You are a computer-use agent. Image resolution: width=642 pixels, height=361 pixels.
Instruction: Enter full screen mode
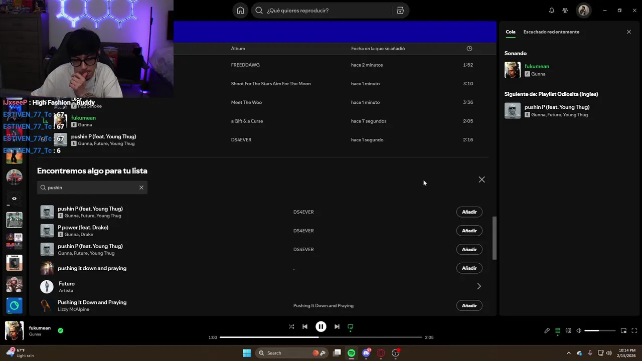tap(634, 330)
